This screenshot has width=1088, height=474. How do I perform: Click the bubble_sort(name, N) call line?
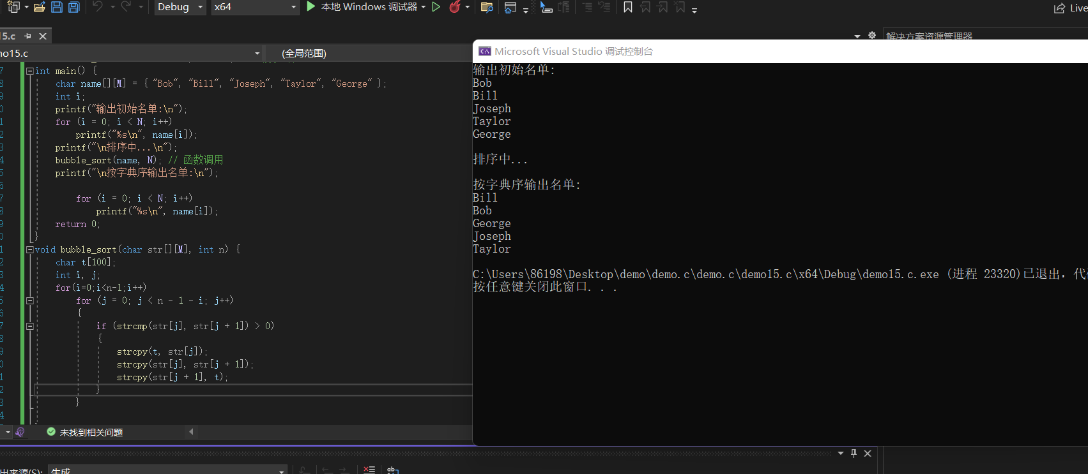[139, 160]
